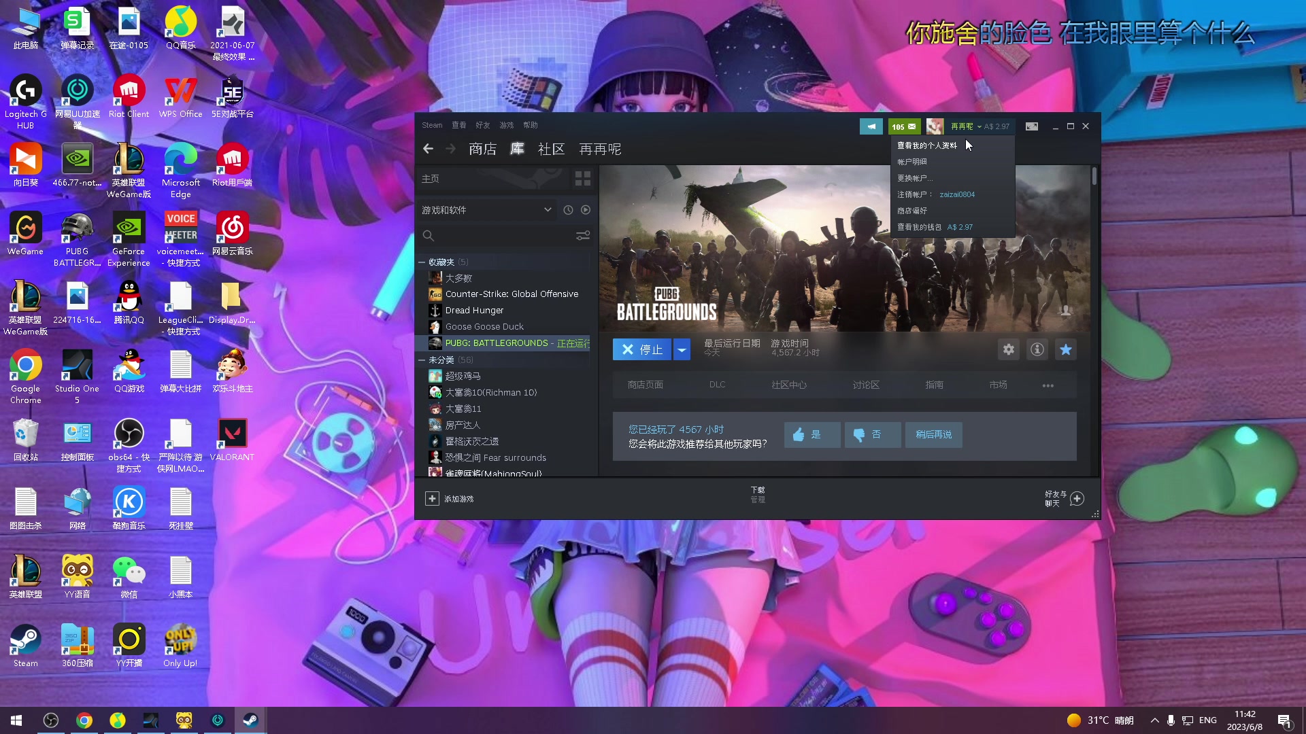
Task: Open the 好友 menu
Action: [x=483, y=125]
